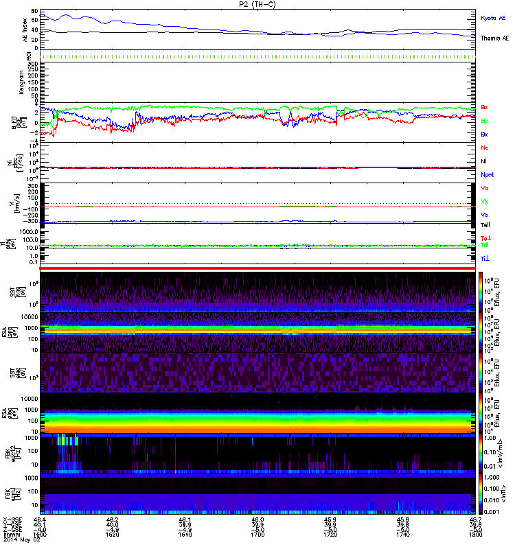Screen dimensions: 515x549
Task: Click the ESA electron Eflux color bar
Action: 481,412
